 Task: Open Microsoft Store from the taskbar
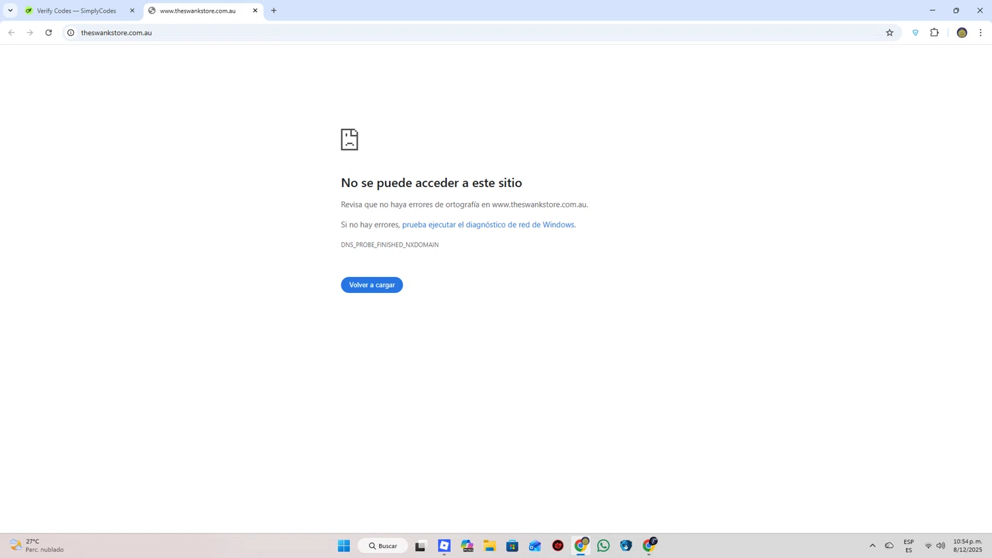513,545
